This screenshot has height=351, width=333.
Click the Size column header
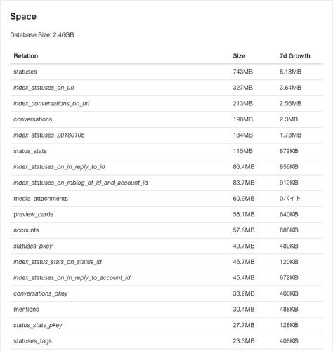[x=239, y=56]
